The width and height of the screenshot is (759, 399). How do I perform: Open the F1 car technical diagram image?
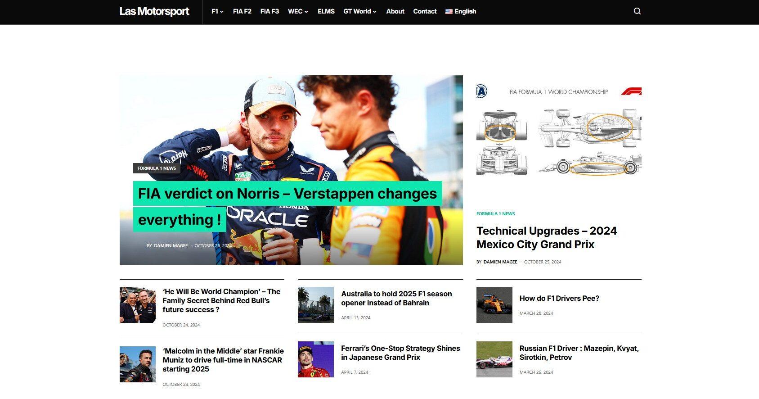(559, 131)
